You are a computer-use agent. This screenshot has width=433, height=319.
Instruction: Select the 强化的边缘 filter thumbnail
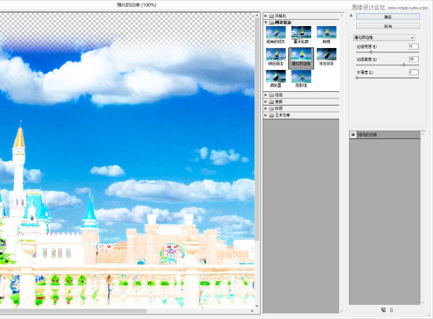[301, 58]
